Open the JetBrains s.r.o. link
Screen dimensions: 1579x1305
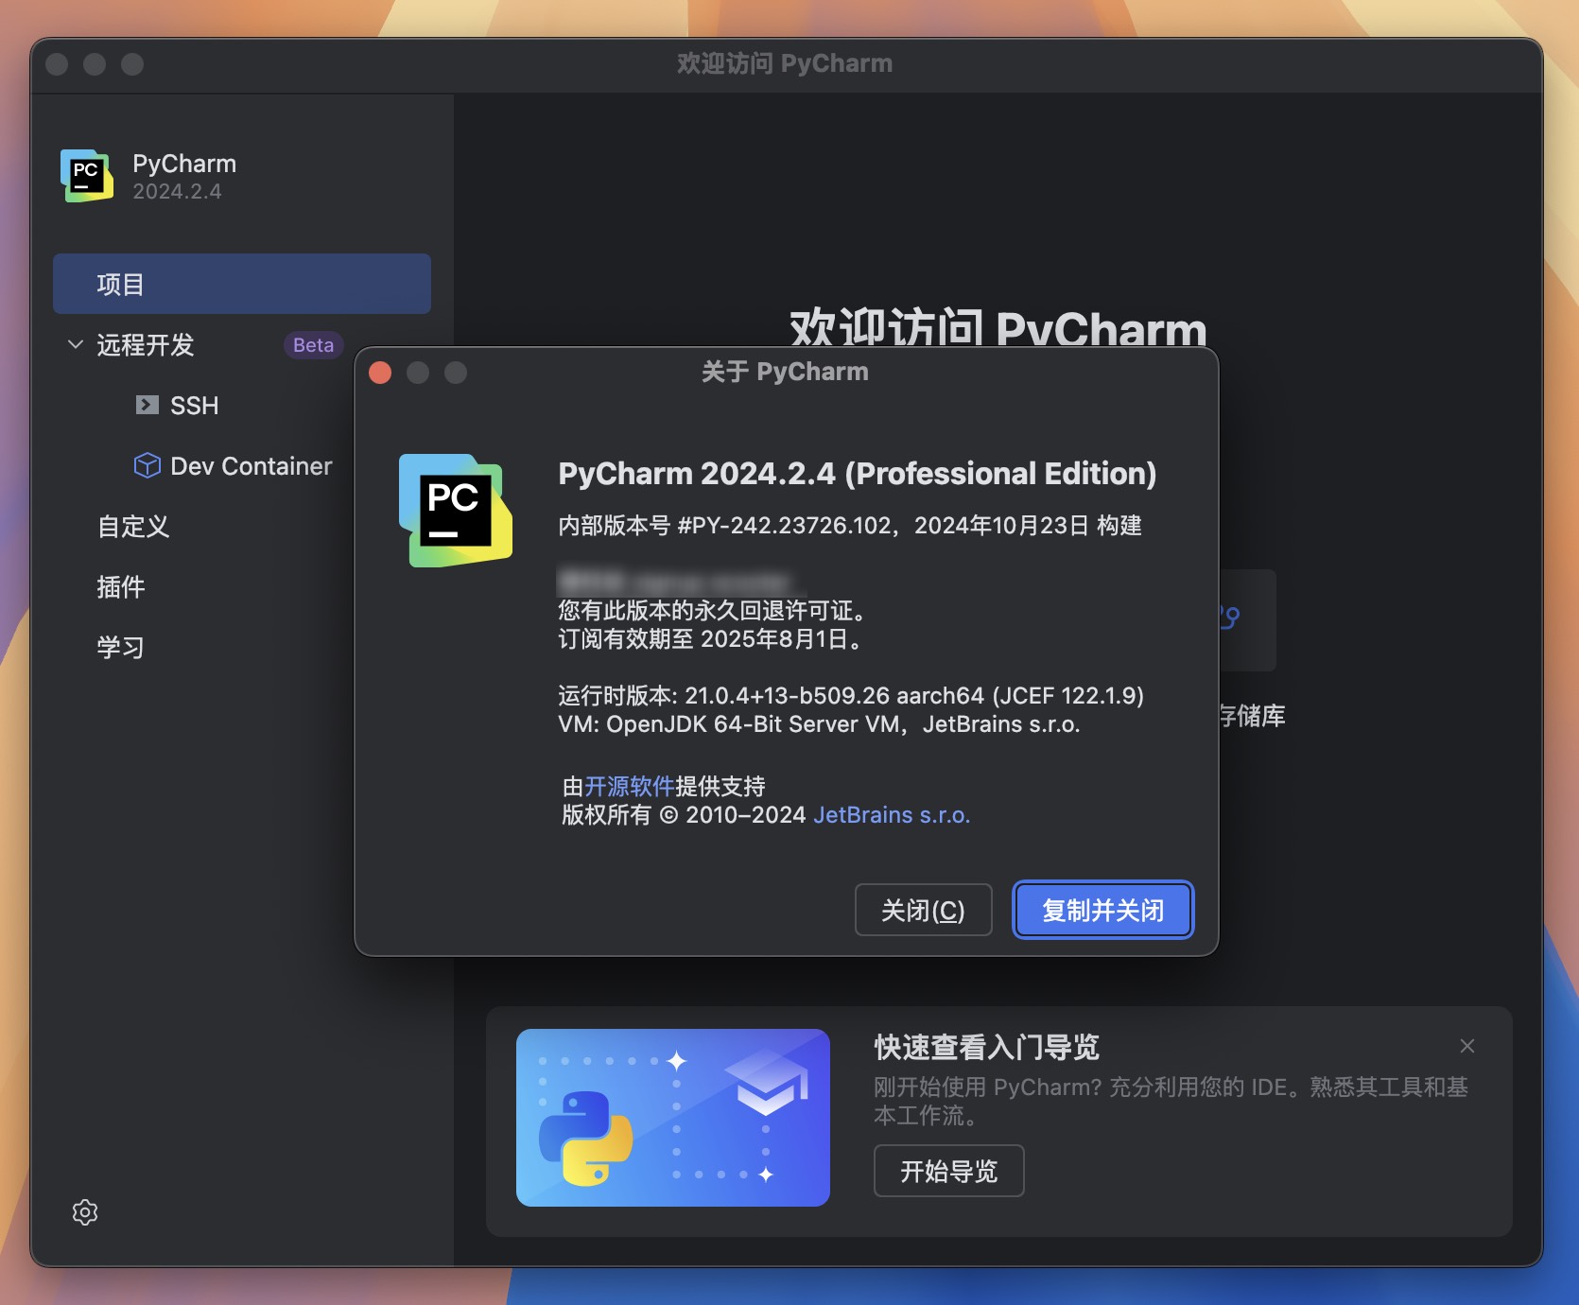(x=892, y=815)
